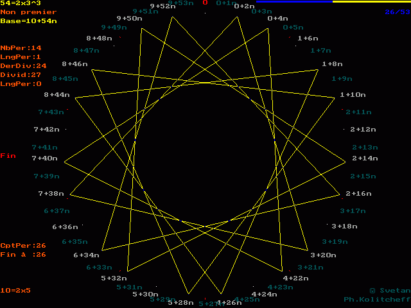Select the 9+50n point label
This screenshot has width=411, height=308.
pos(129,19)
